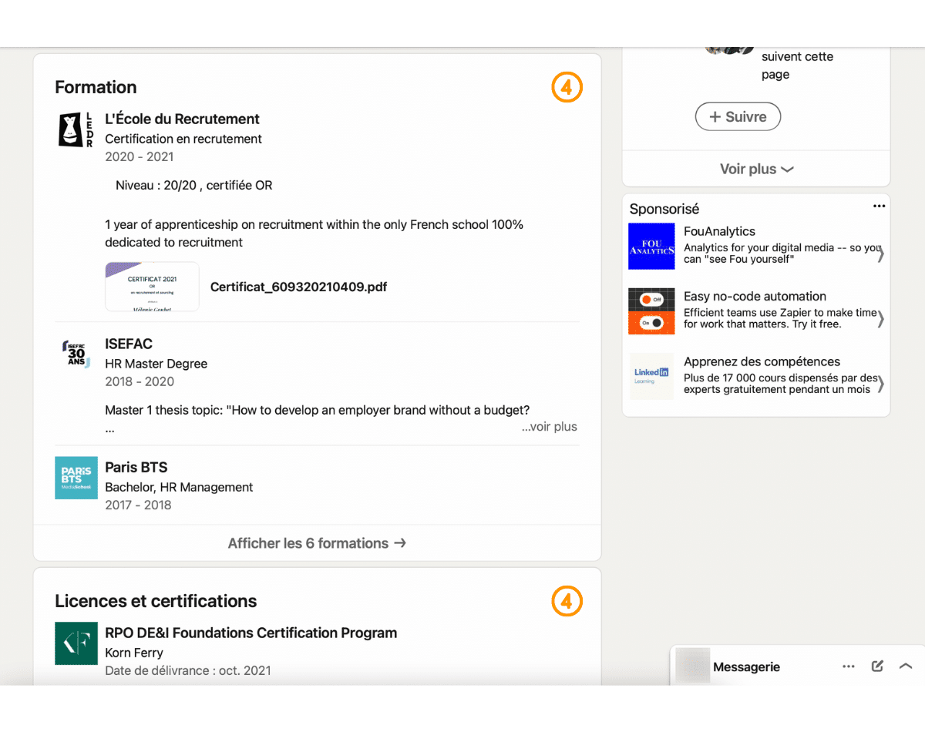This screenshot has width=925, height=732.
Task: Click the Apprenez des compétences ad title
Action: pos(762,361)
